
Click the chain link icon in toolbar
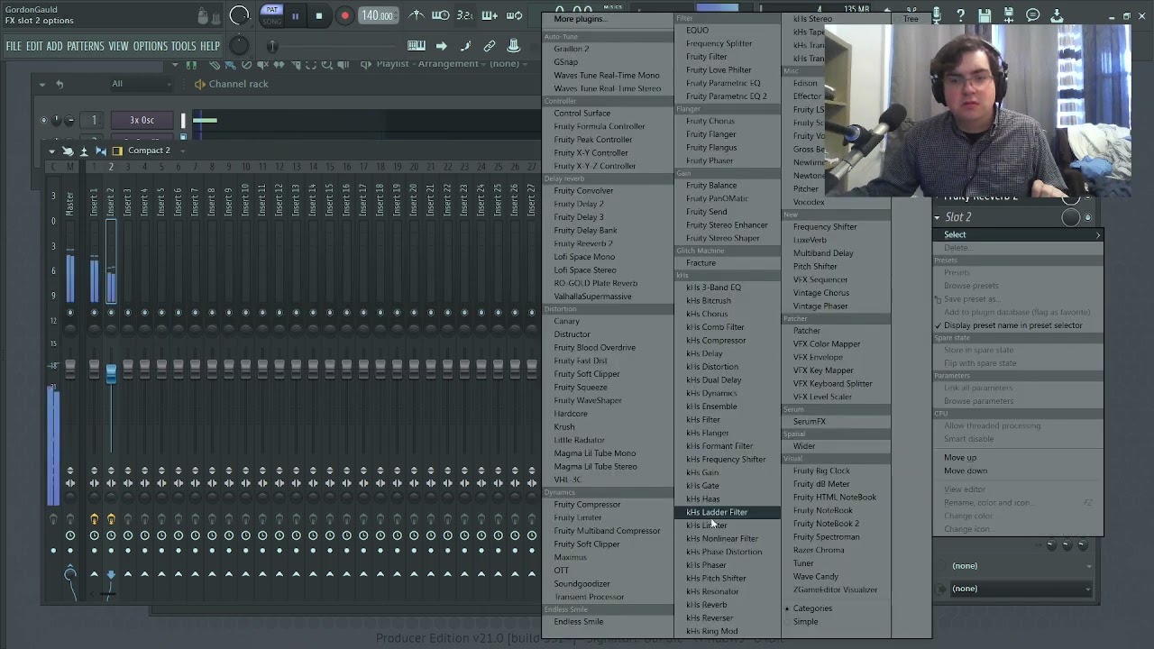[x=490, y=46]
